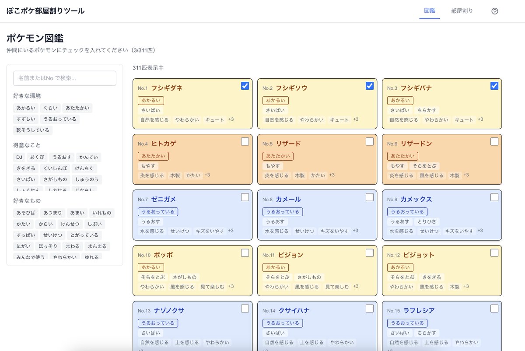Check the クサイハナ checkbox
The height and width of the screenshot is (351, 525).
click(x=370, y=308)
